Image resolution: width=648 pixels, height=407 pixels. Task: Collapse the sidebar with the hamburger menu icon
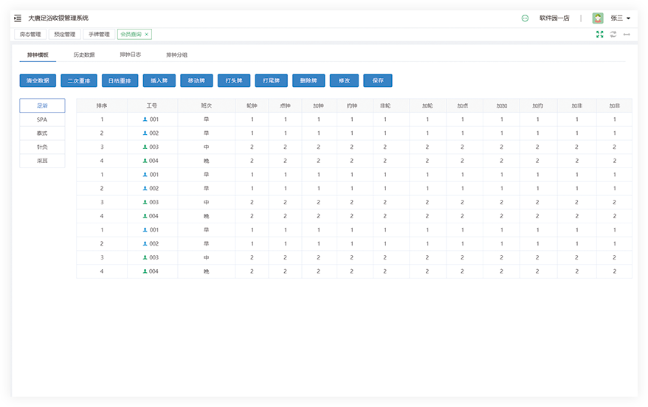coord(18,18)
